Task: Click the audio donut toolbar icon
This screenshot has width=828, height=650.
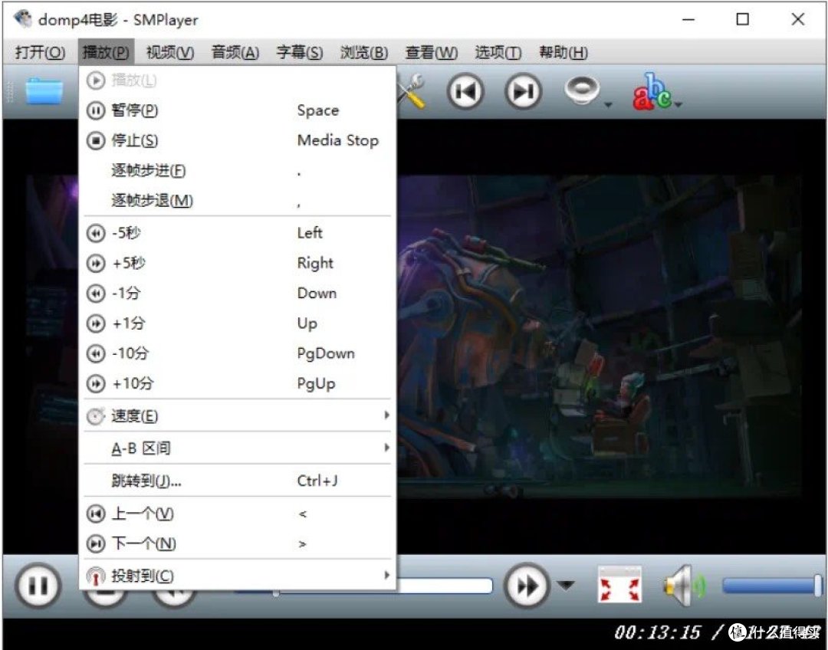Action: click(581, 89)
